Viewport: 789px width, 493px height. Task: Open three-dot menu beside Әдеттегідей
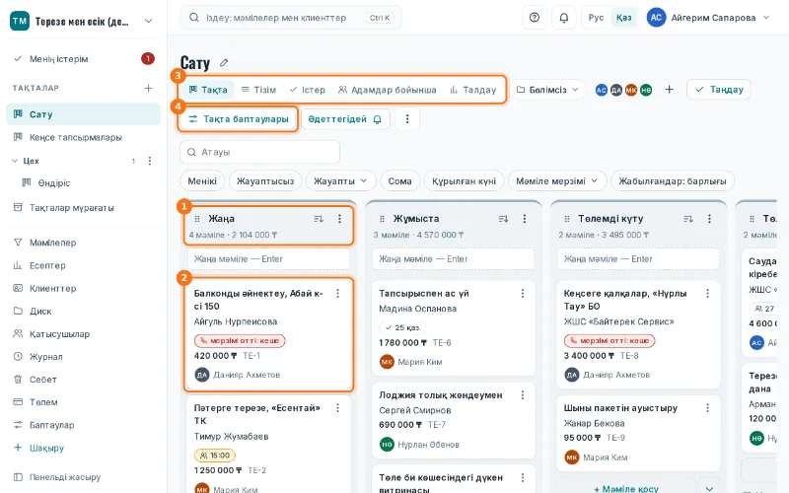click(x=407, y=119)
